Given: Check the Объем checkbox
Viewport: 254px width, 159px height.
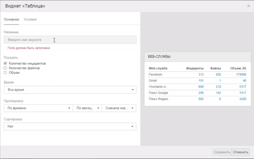Looking at the screenshot, I should tap(5, 73).
